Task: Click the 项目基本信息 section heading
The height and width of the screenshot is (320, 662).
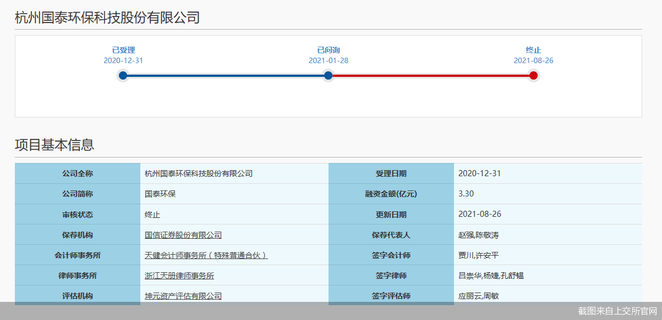Action: click(54, 145)
